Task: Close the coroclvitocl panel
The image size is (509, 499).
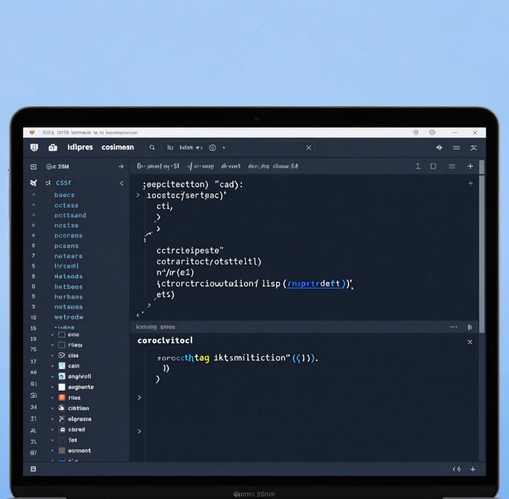Action: tap(470, 342)
